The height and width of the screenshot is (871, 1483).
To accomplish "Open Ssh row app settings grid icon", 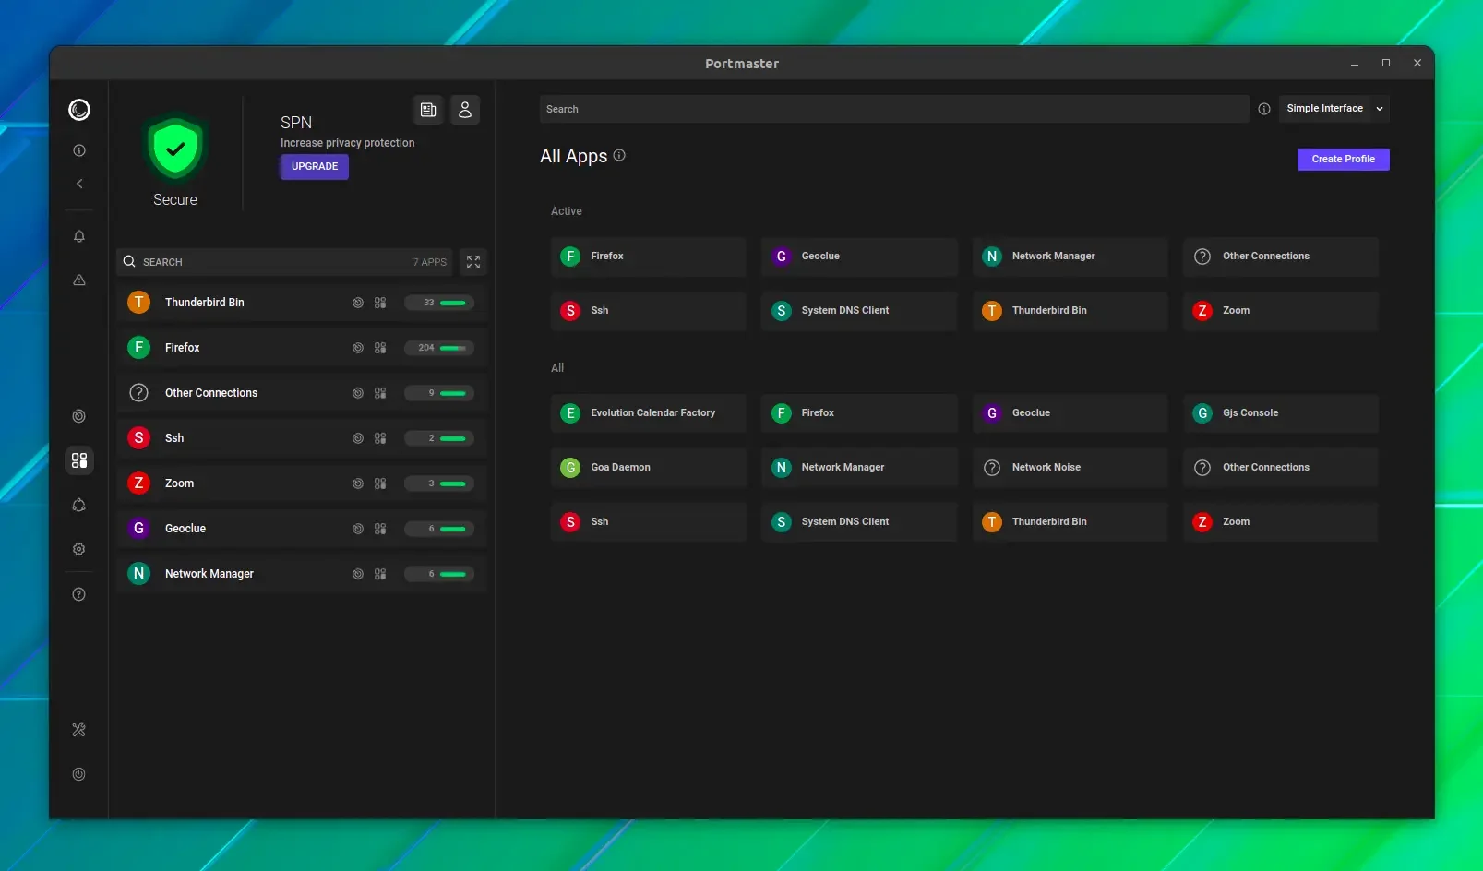I will pyautogui.click(x=380, y=438).
